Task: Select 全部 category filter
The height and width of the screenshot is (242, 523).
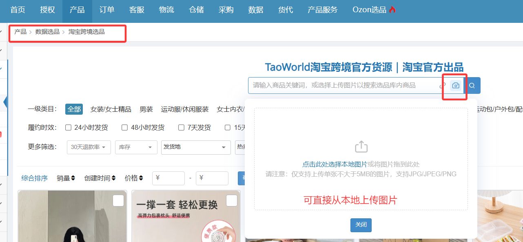Action: click(74, 109)
